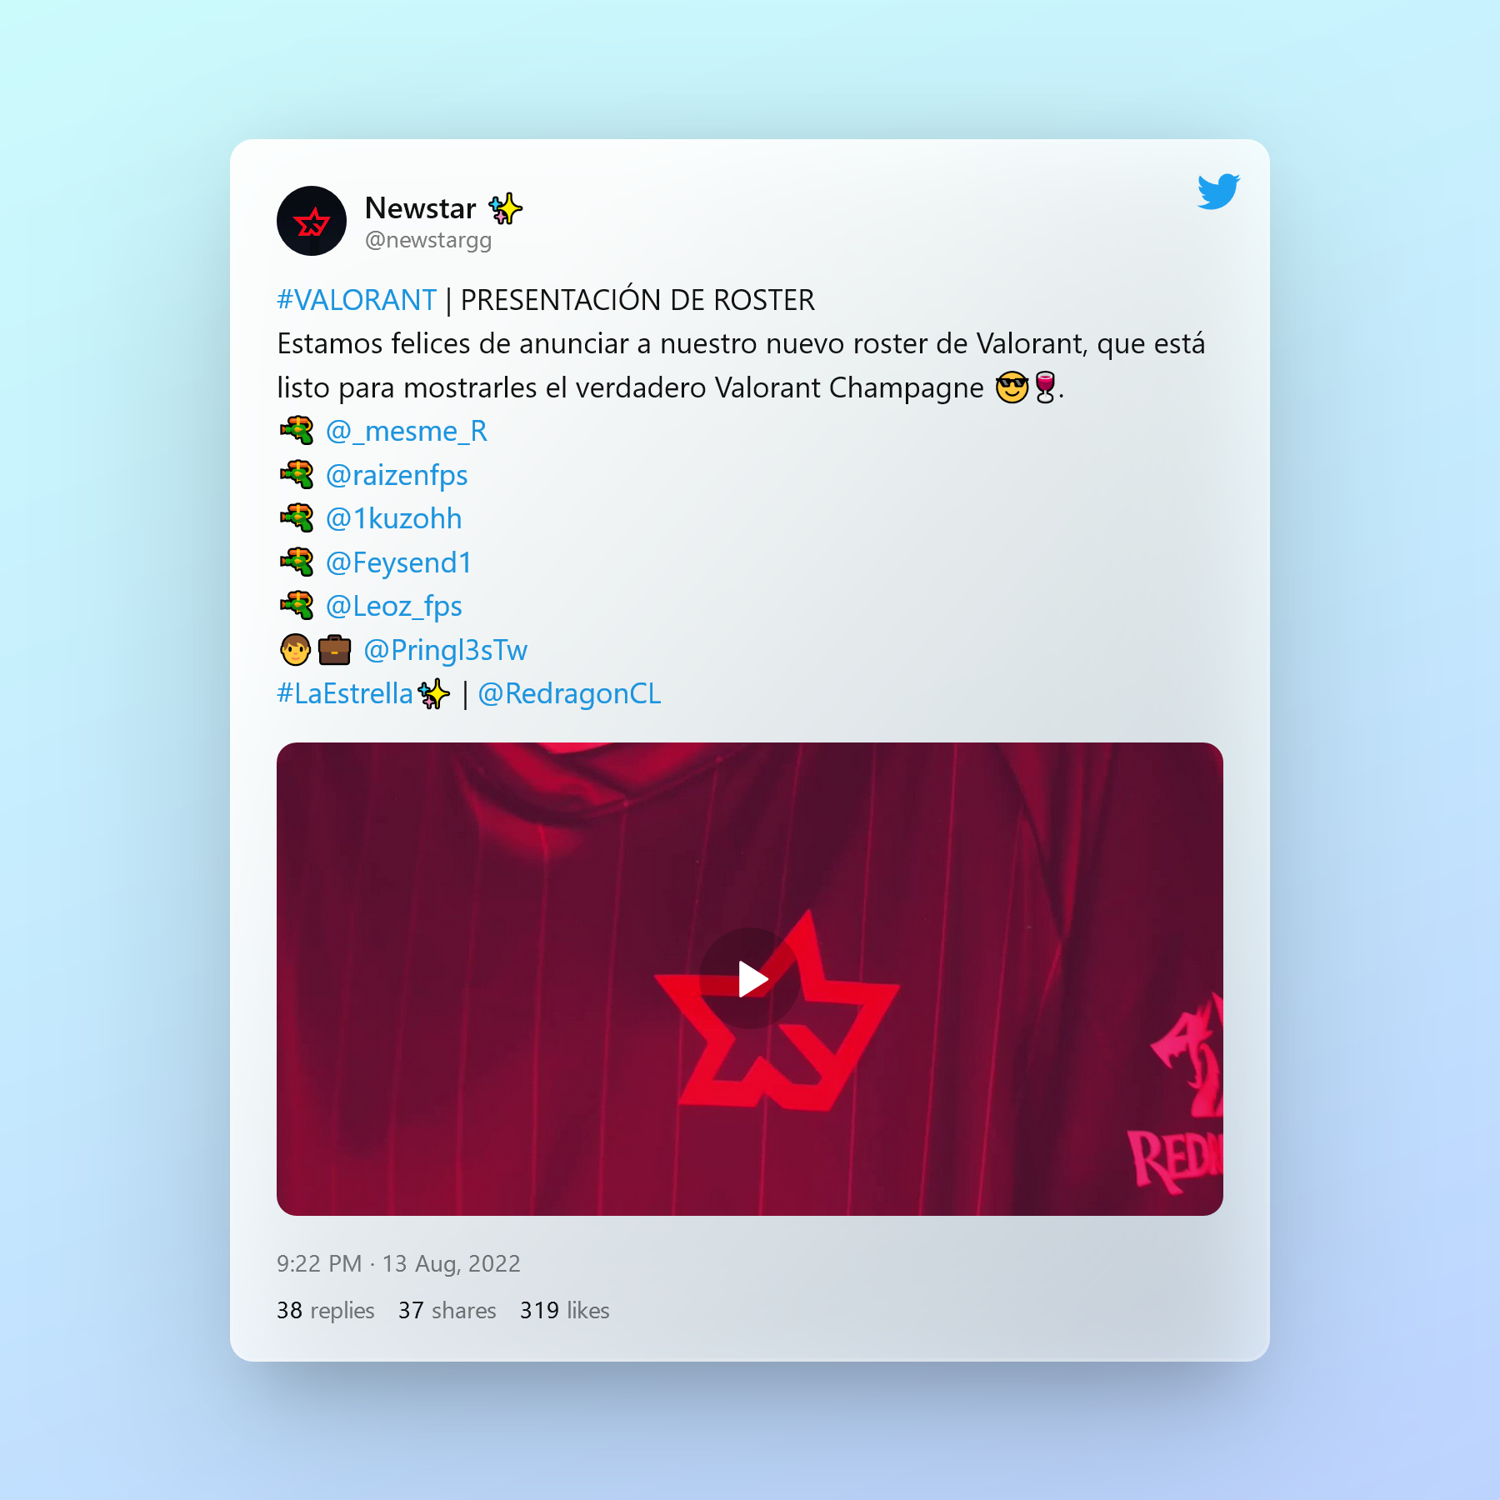Viewport: 1500px width, 1500px height.
Task: View the 38 replies
Action: click(x=326, y=1311)
